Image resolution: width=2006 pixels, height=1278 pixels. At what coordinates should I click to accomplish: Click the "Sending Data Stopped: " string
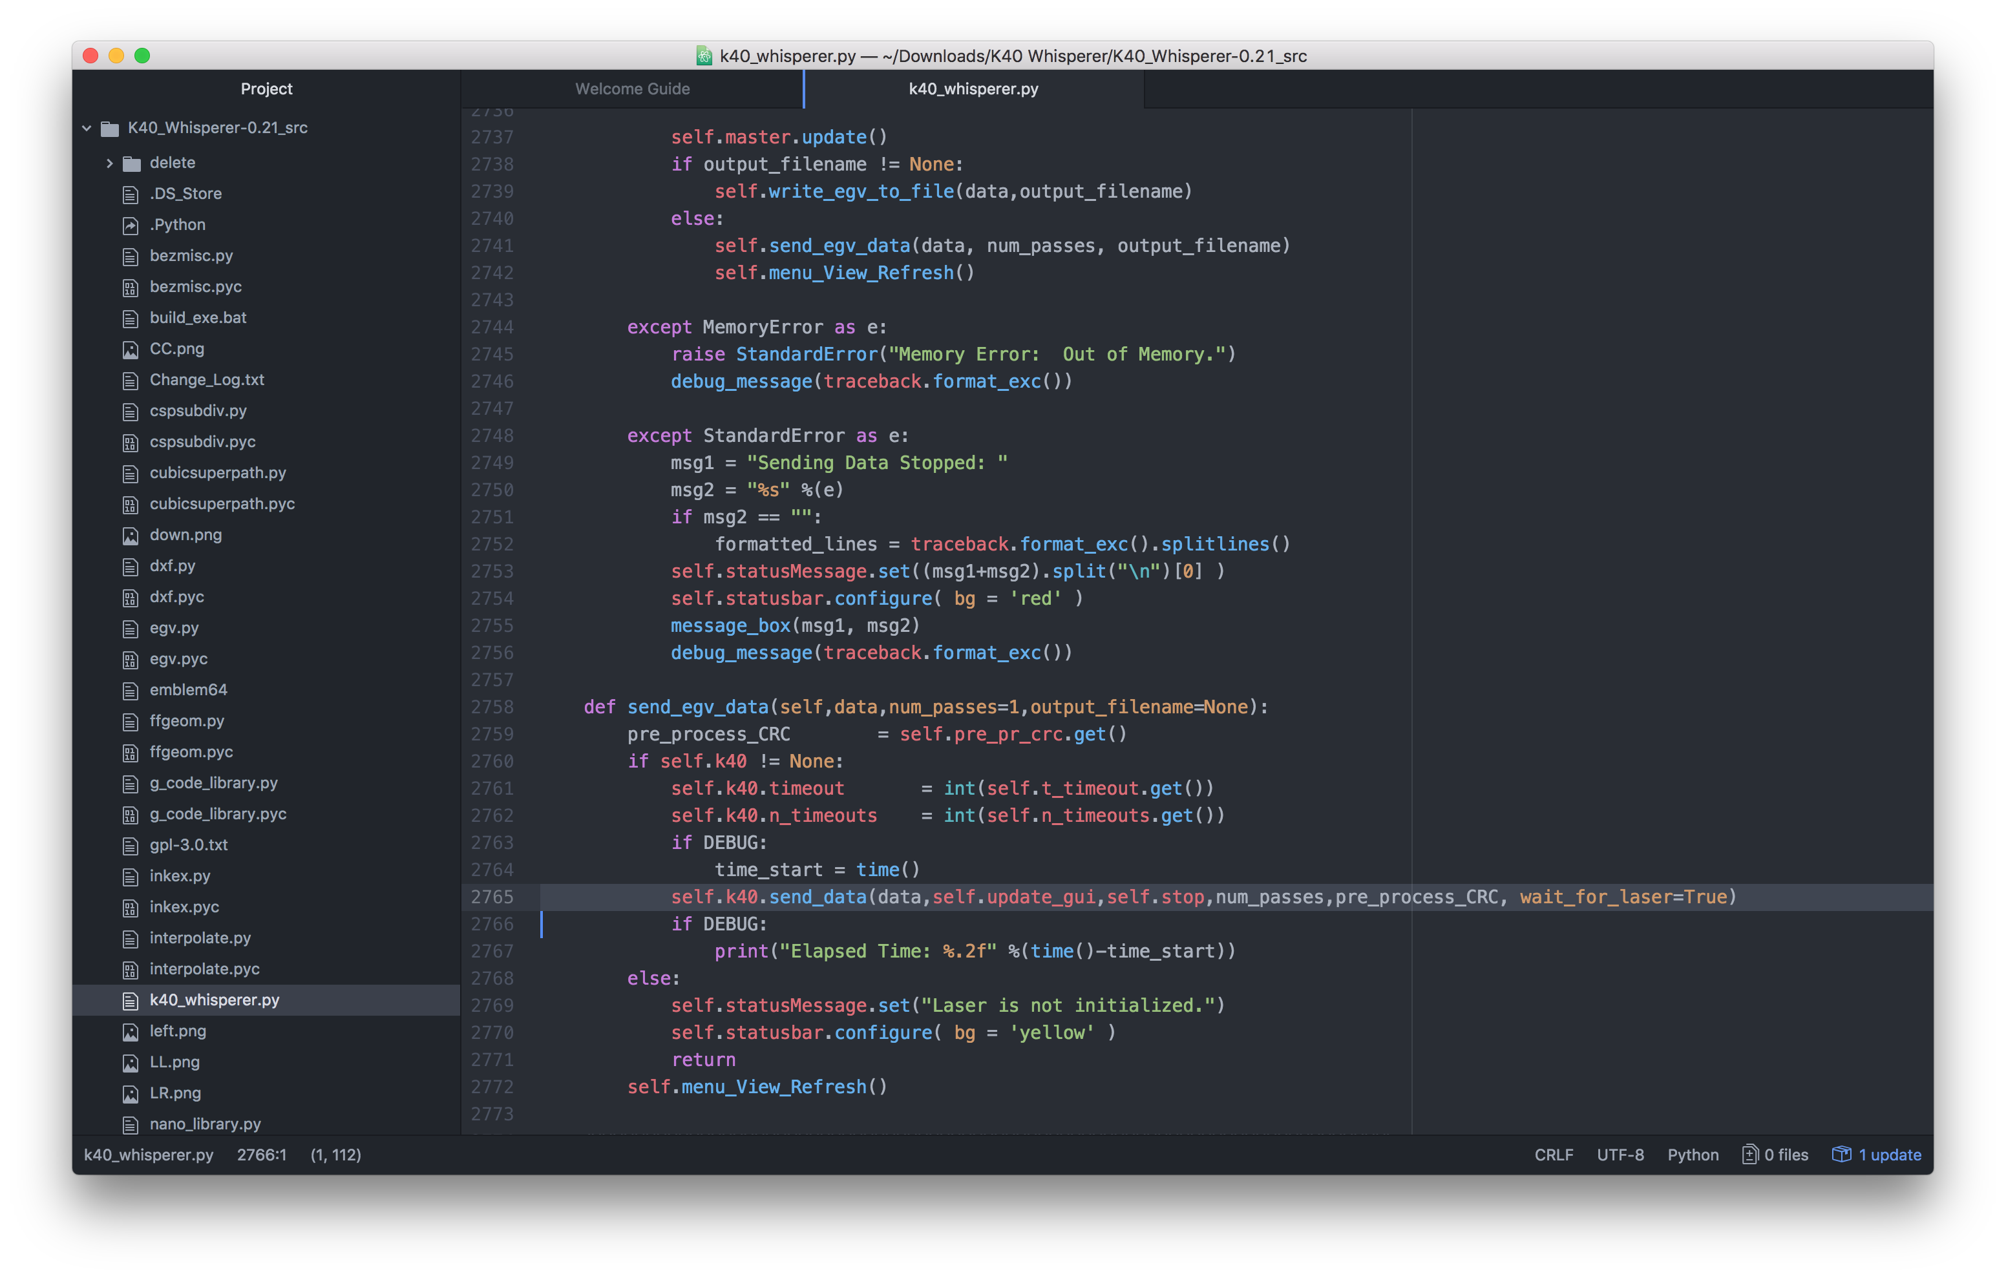[877, 463]
